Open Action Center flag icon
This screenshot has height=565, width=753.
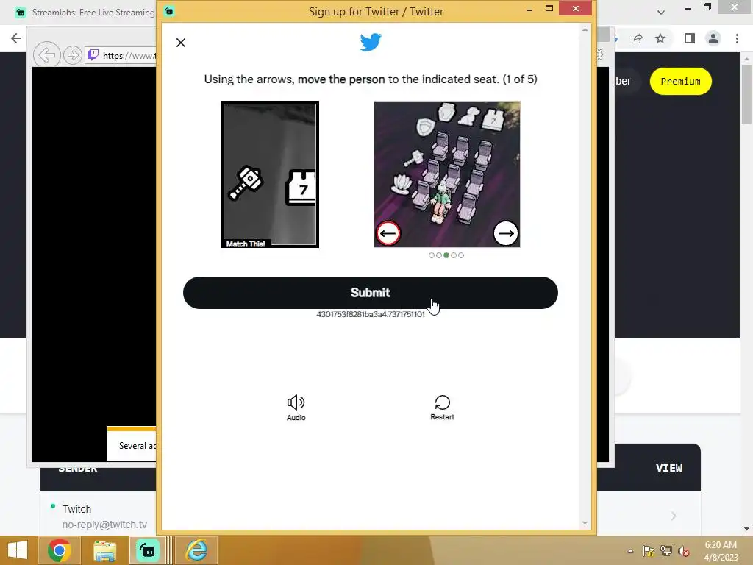[649, 551]
